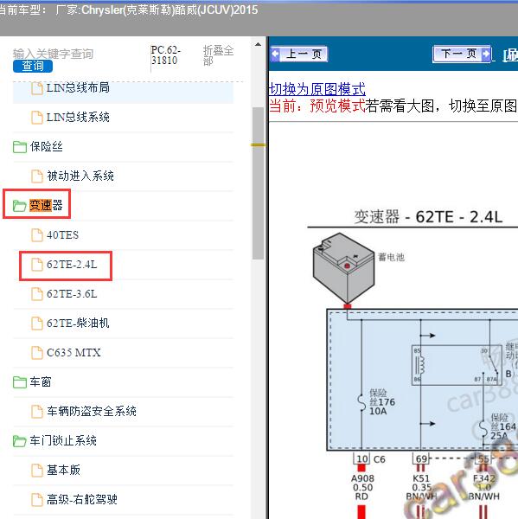Click wire label K51 0.35 BN/WH
This screenshot has height=519, width=518.
(421, 487)
